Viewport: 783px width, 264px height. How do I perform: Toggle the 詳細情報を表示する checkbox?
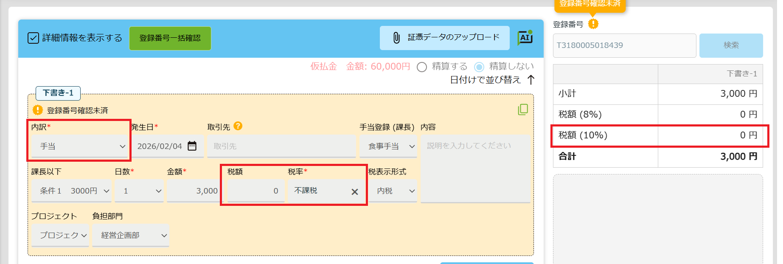33,38
